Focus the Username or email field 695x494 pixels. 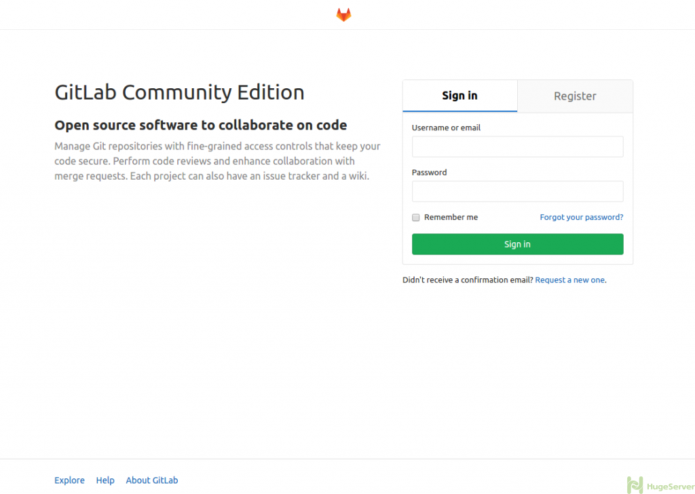(517, 146)
